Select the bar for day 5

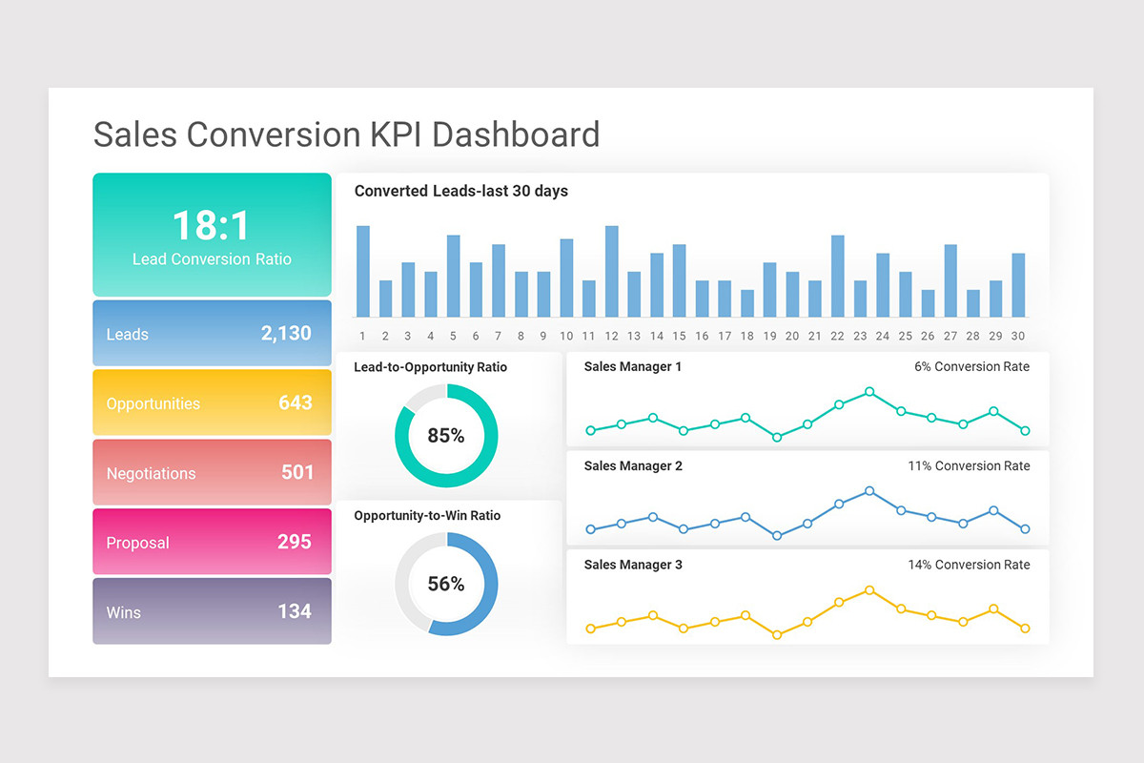point(453,276)
